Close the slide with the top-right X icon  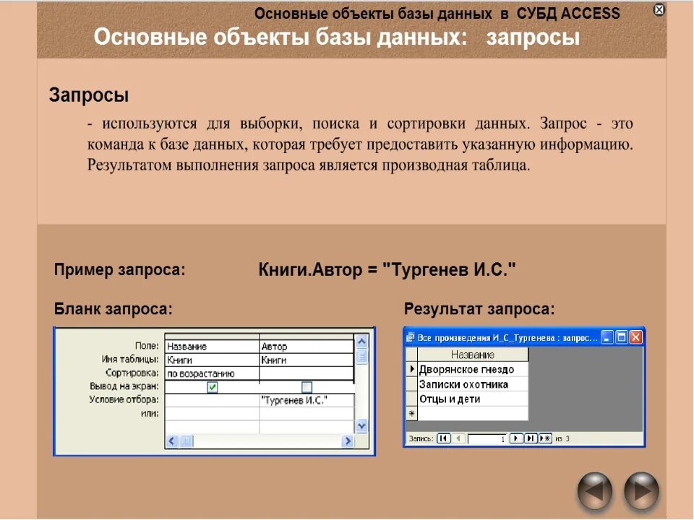(659, 9)
